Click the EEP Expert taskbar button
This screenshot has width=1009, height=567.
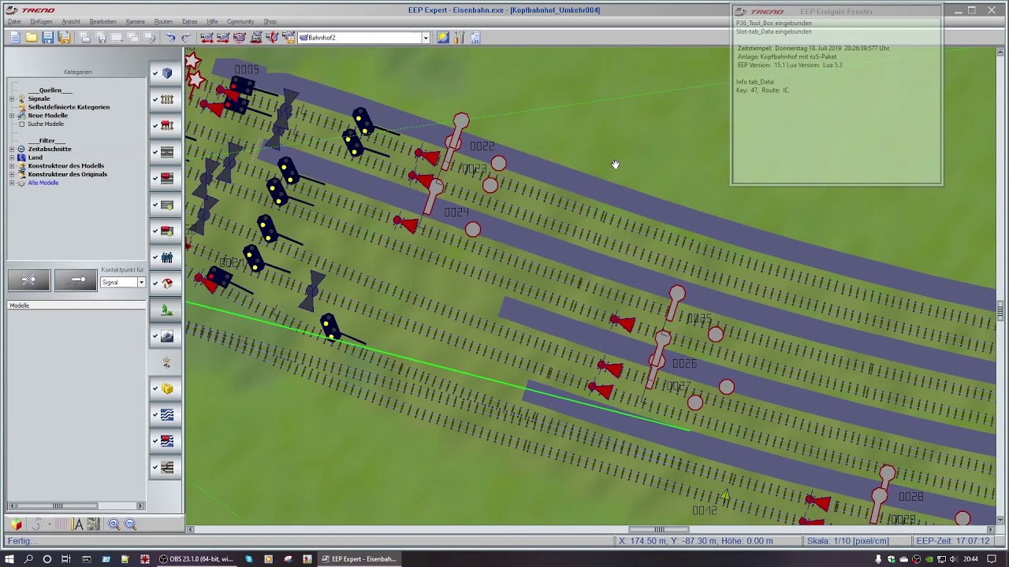pyautogui.click(x=359, y=559)
